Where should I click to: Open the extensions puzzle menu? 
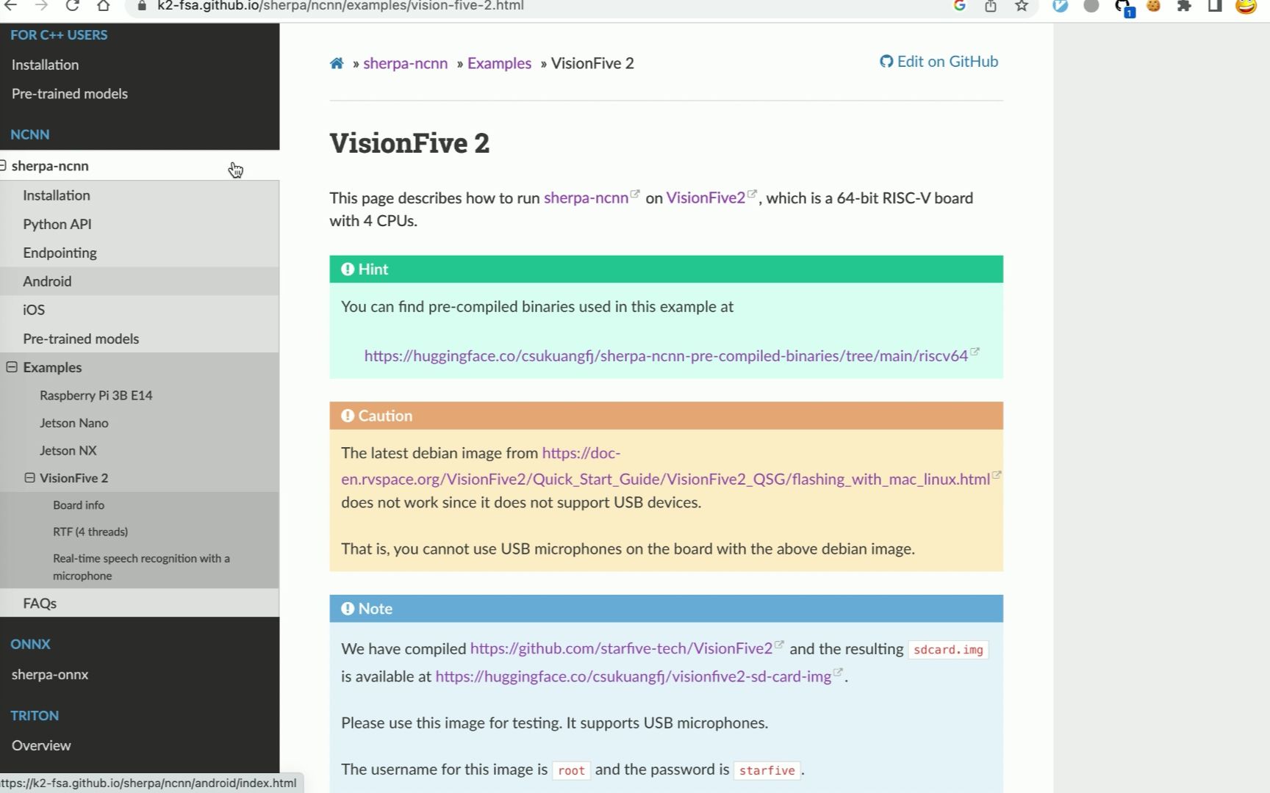pyautogui.click(x=1184, y=6)
